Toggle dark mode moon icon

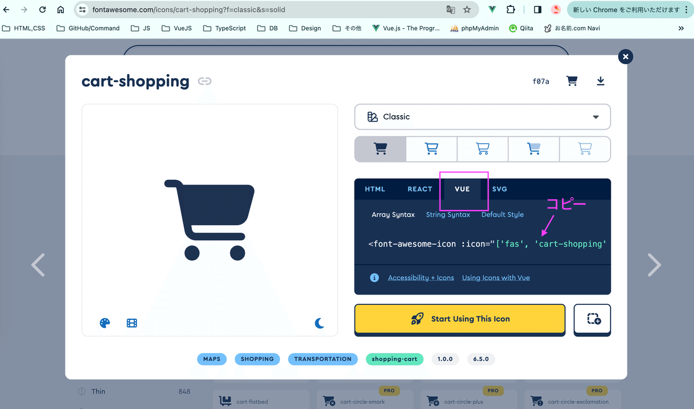pyautogui.click(x=319, y=323)
